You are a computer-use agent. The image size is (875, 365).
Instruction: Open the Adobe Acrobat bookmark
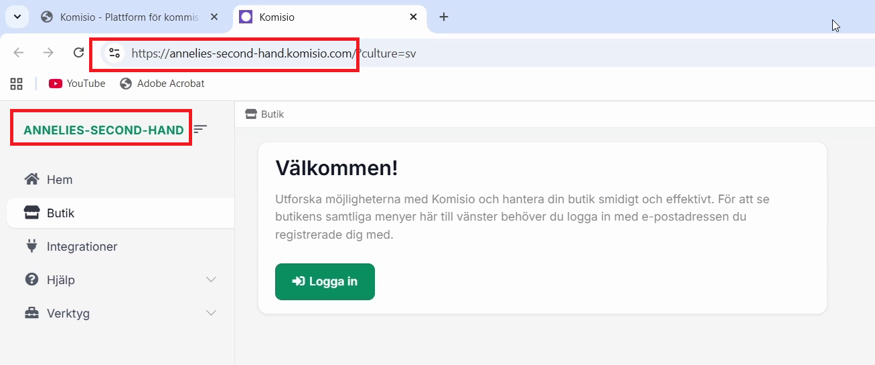click(x=162, y=84)
